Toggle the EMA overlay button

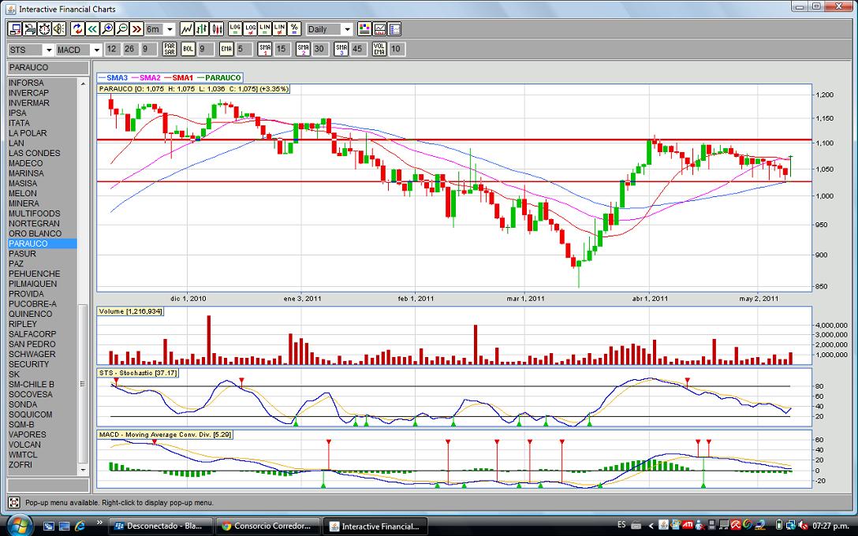[x=226, y=49]
